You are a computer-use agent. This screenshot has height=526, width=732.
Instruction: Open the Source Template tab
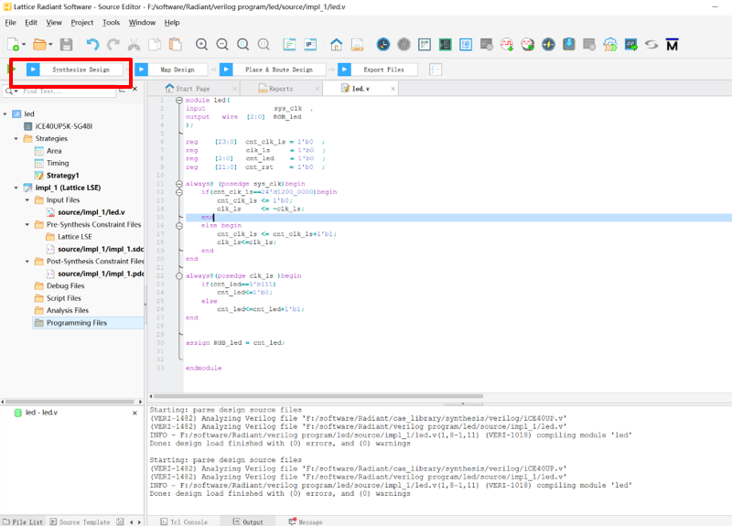[80, 521]
